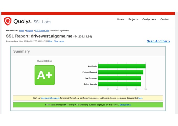Image resolution: width=178 pixels, height=126 pixels.
Task: Open the Contact page in top menu
Action: (x=165, y=19)
